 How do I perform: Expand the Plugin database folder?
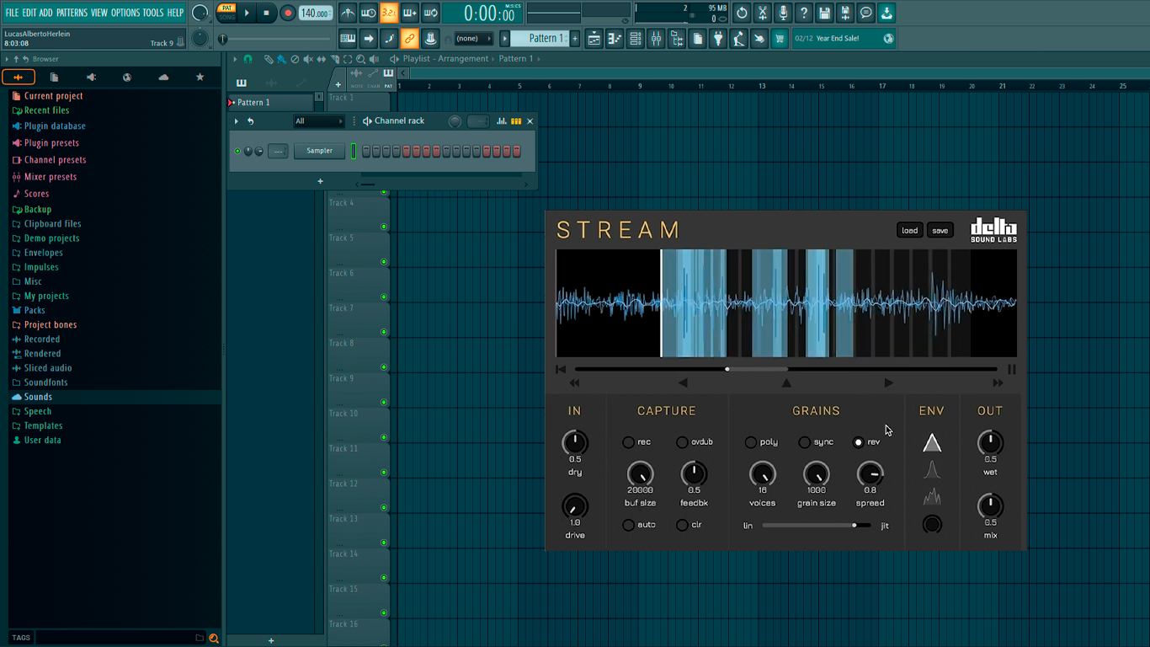point(55,126)
